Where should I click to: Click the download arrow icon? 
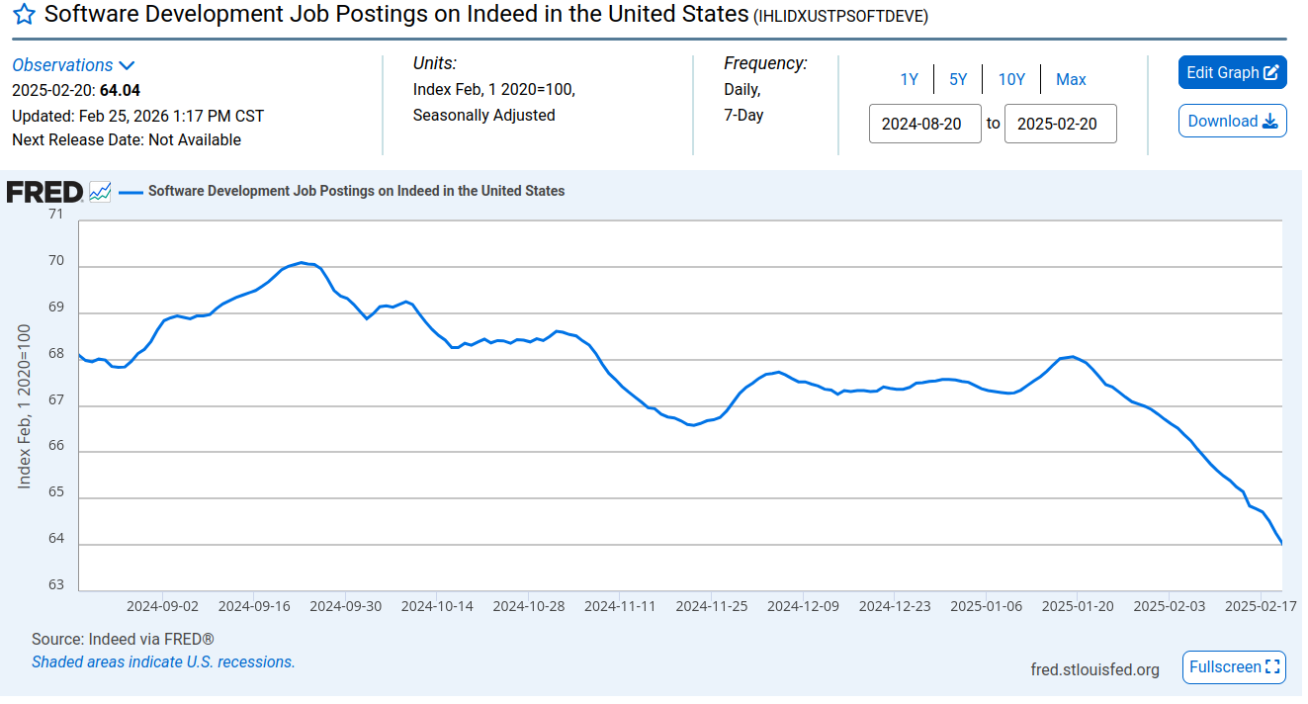point(1270,122)
